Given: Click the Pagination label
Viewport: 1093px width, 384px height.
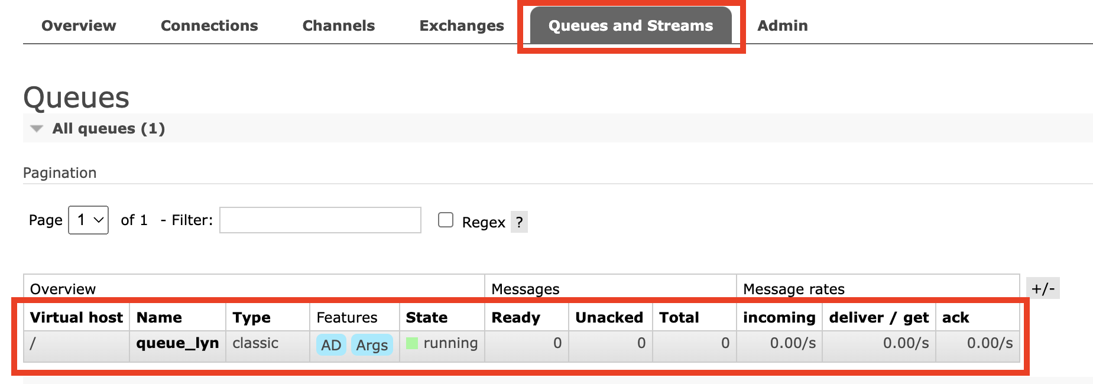Looking at the screenshot, I should [x=60, y=173].
